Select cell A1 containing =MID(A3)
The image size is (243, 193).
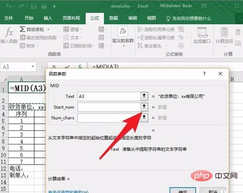[x=27, y=88]
